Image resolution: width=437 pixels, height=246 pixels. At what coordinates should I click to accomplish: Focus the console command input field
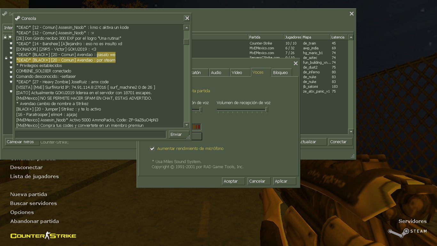tap(91, 135)
